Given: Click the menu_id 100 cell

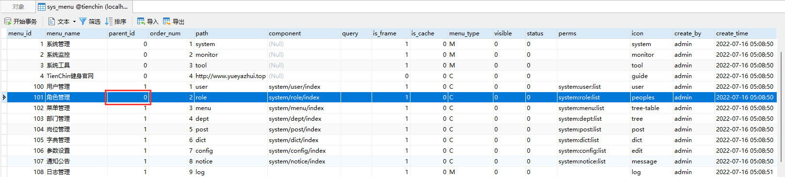Looking at the screenshot, I should tap(26, 87).
